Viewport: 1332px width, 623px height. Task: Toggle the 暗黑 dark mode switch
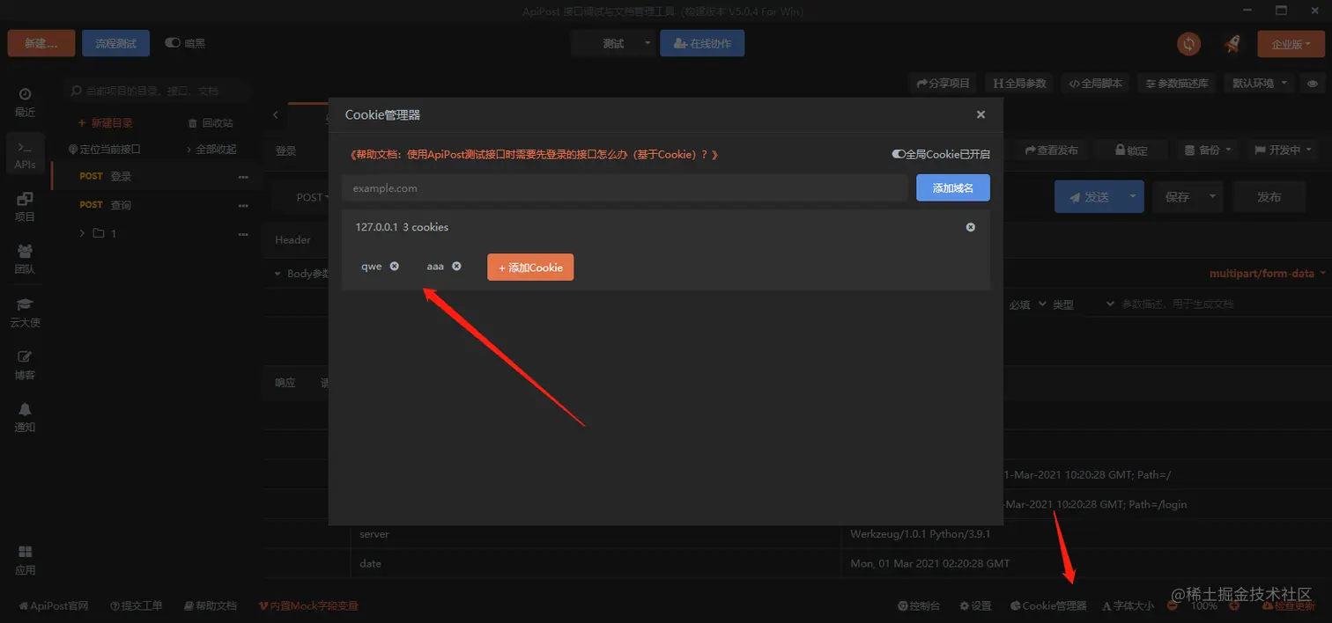172,42
